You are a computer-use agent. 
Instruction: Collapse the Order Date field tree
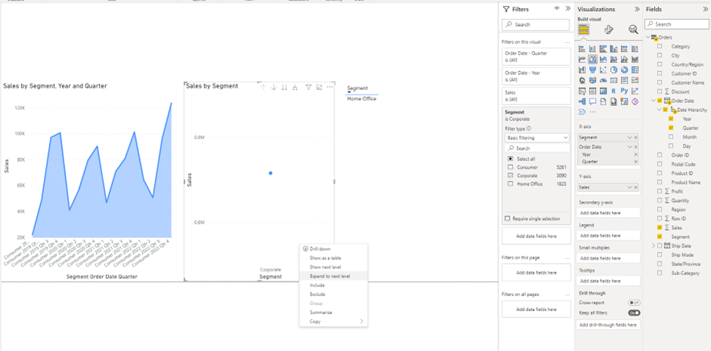654,101
